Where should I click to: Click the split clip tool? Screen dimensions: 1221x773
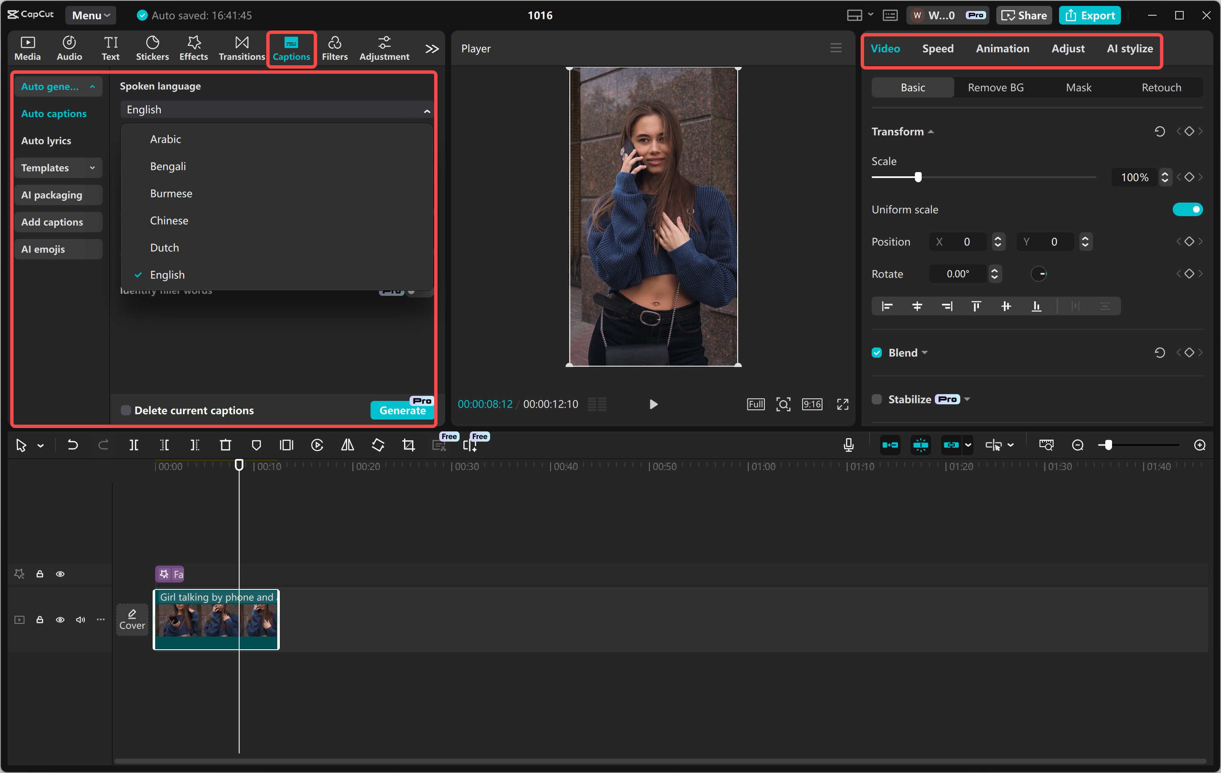pyautogui.click(x=134, y=445)
